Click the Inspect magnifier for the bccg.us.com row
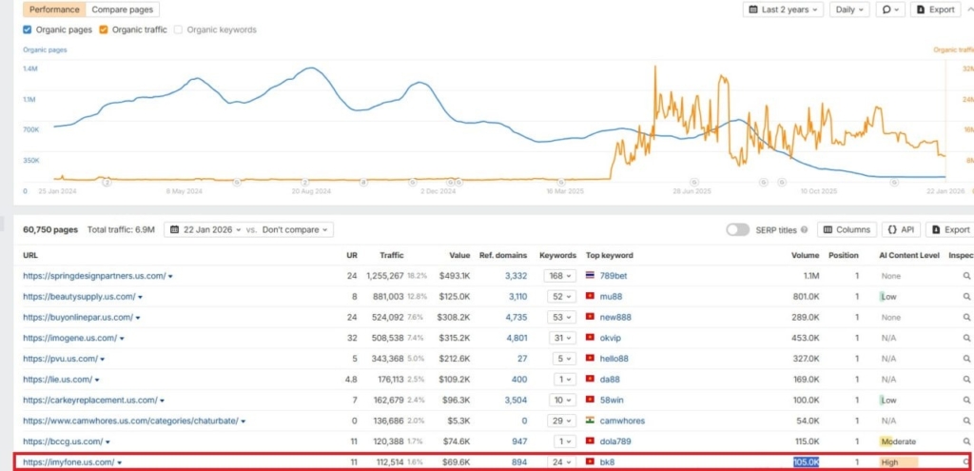 [966, 442]
